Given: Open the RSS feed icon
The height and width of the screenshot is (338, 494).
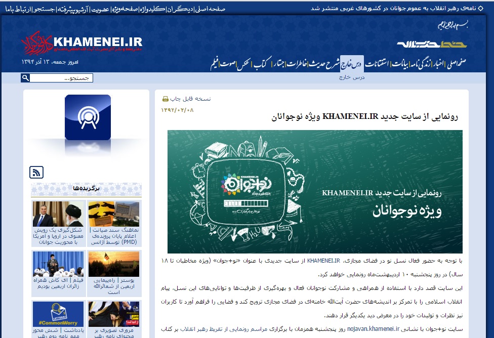Looking at the screenshot, I should (36, 173).
